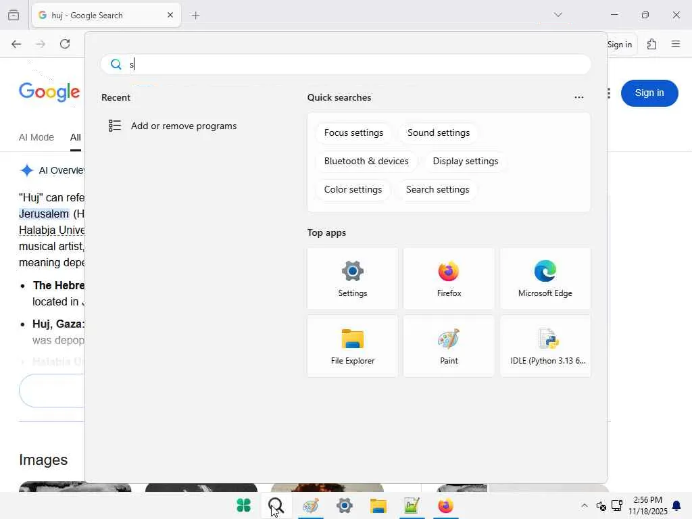Open Firefox extensions puzzle icon
The width and height of the screenshot is (692, 519).
point(652,44)
